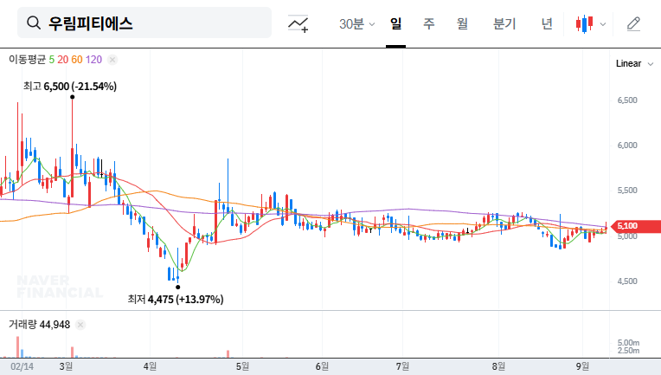
Task: Click the 최고 6,500 high label
Action: pos(69,87)
